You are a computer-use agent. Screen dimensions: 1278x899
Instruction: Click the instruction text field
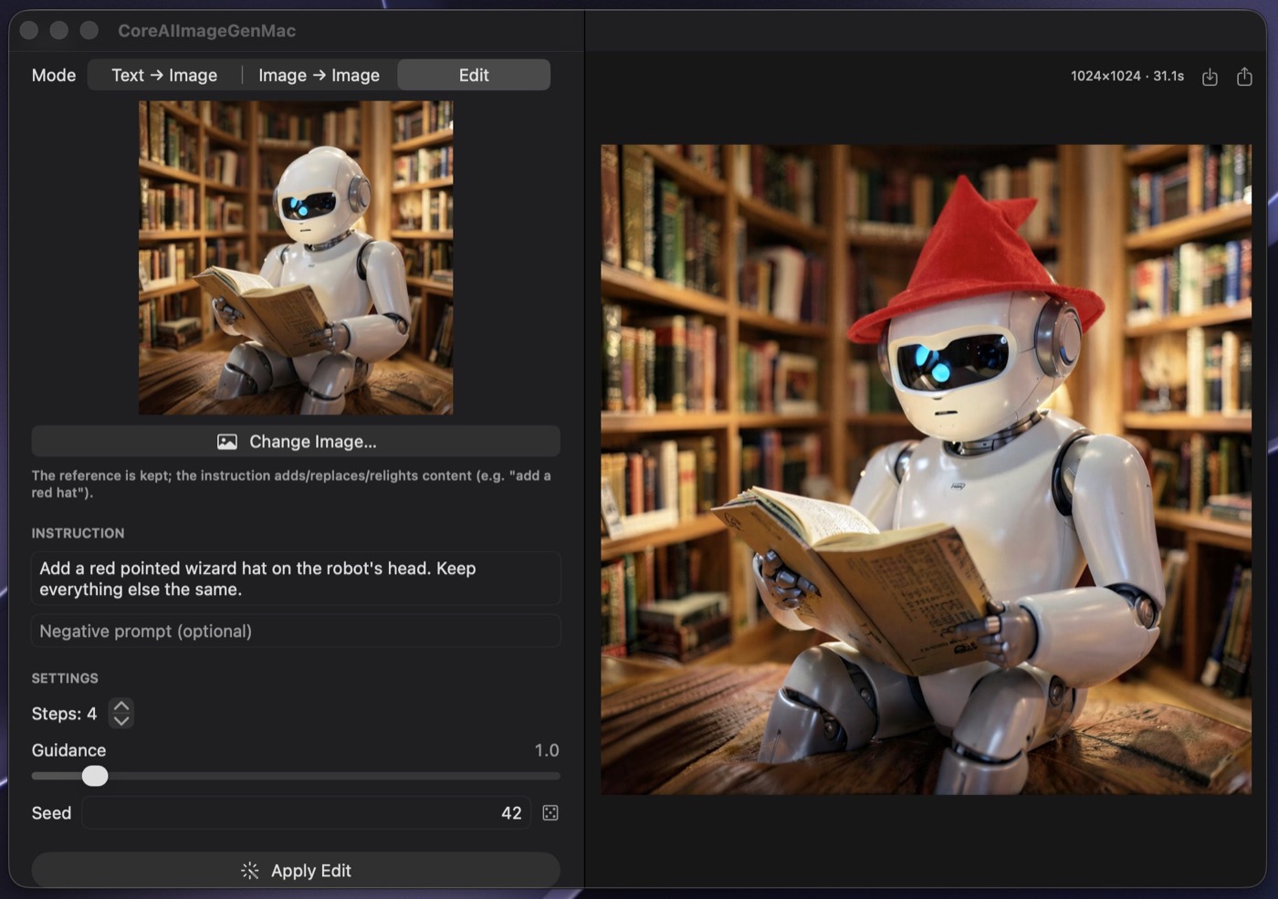pyautogui.click(x=296, y=579)
